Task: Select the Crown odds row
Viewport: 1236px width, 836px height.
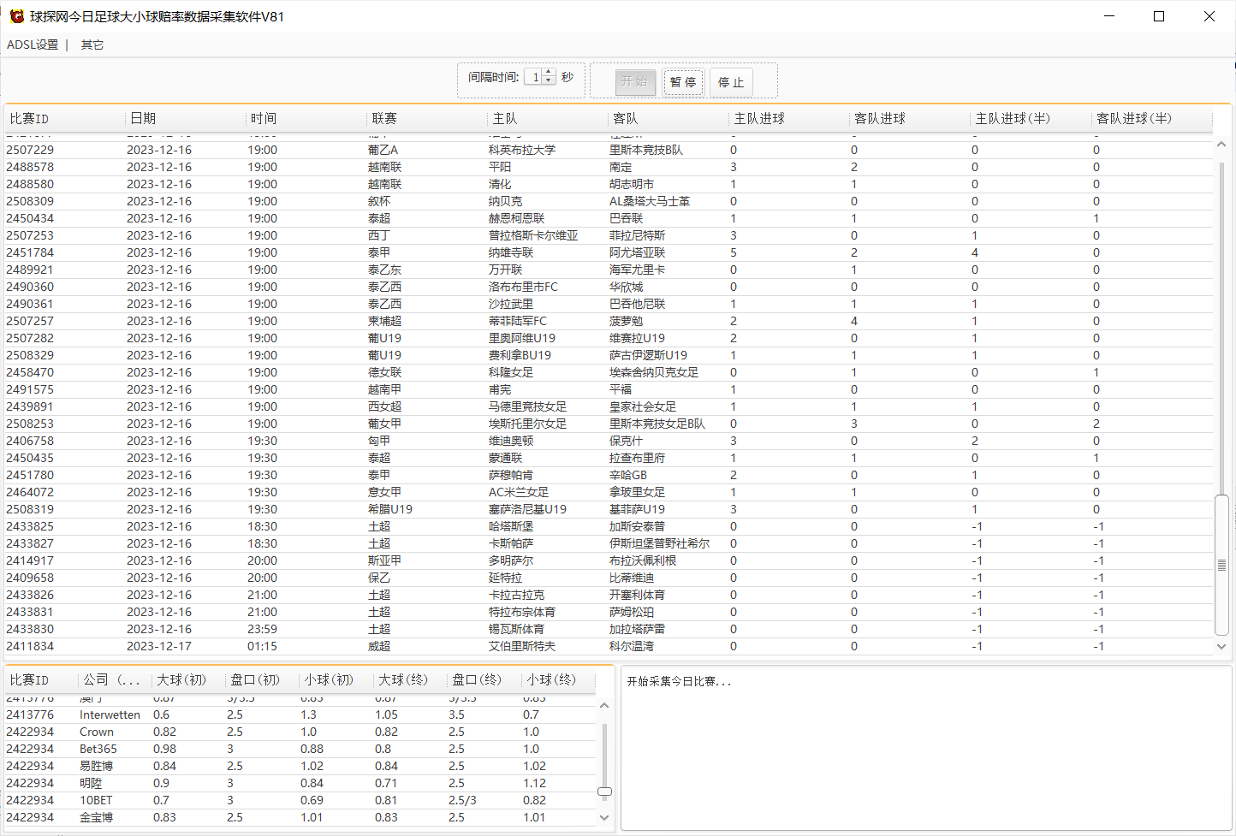Action: (x=300, y=732)
